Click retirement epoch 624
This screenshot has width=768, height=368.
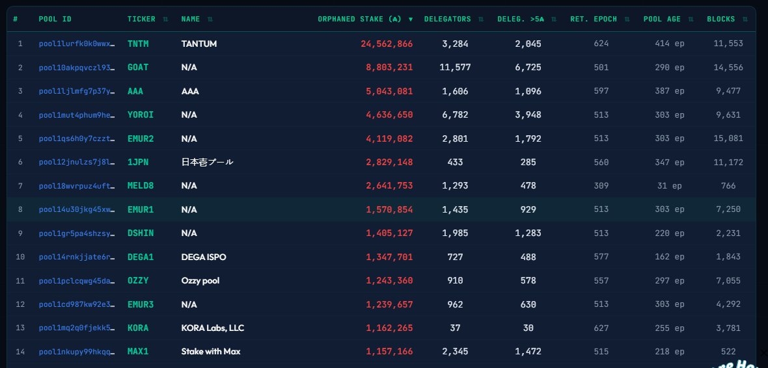(x=601, y=44)
